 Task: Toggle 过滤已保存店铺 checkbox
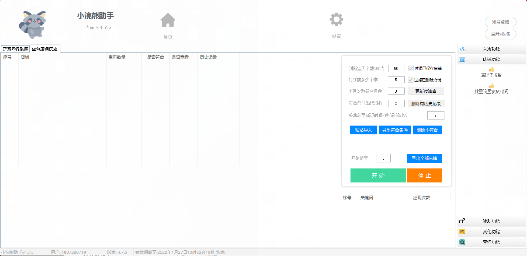coord(411,68)
